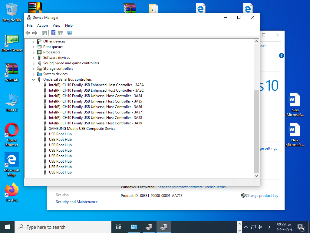Click Read the Microsoft Software License Terms link
Screen dimensions: 310x233
pyautogui.click(x=191, y=187)
